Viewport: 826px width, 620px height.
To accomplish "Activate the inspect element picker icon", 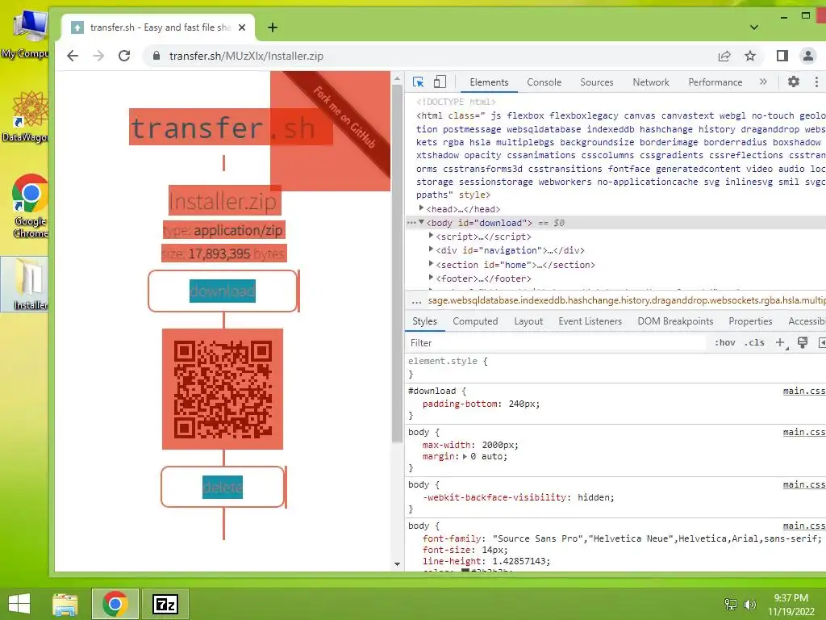I will pos(419,82).
